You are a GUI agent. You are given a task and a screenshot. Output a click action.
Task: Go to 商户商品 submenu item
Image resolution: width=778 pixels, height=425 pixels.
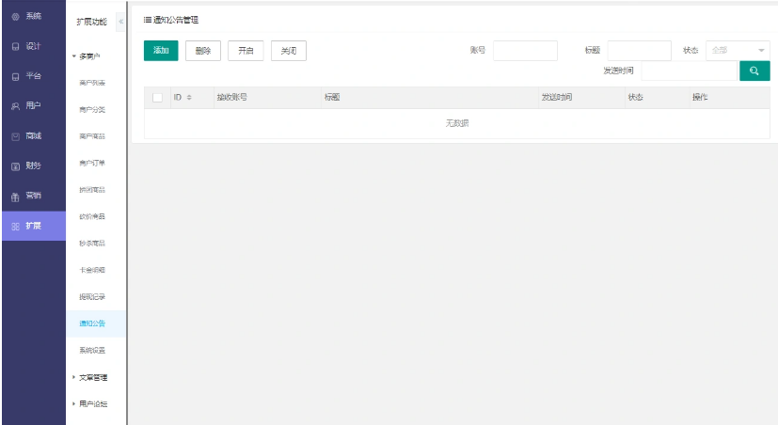(x=92, y=136)
